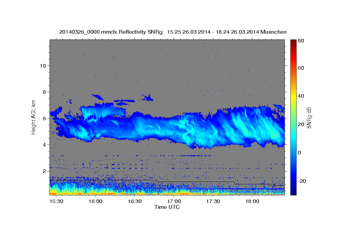Click the 16:00 time tick label
The image size is (352, 234).
(95, 202)
